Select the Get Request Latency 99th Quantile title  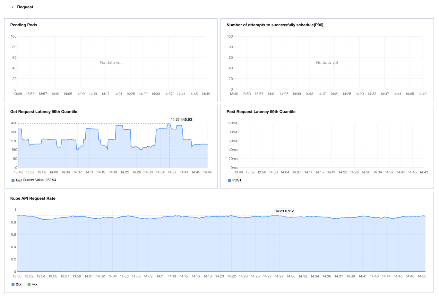44,112
